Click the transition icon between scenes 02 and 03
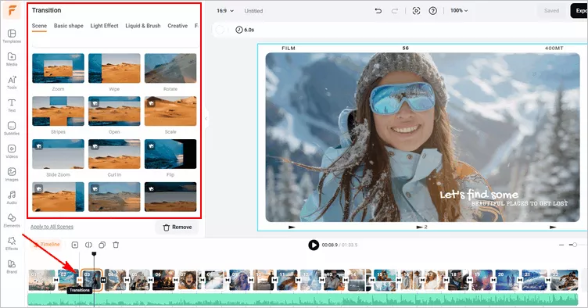Screen dimensions: 588x308 point(80,280)
